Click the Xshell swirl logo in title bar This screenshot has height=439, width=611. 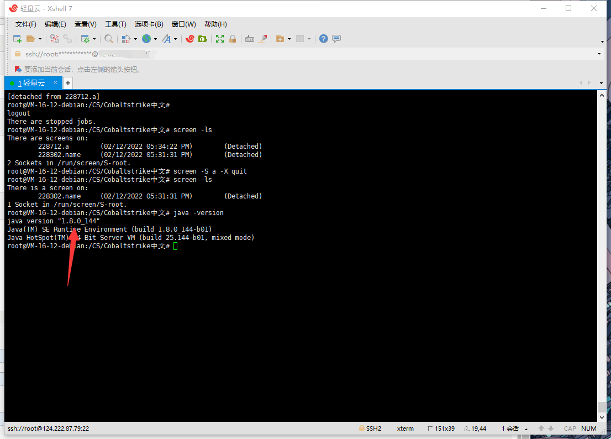(x=13, y=8)
